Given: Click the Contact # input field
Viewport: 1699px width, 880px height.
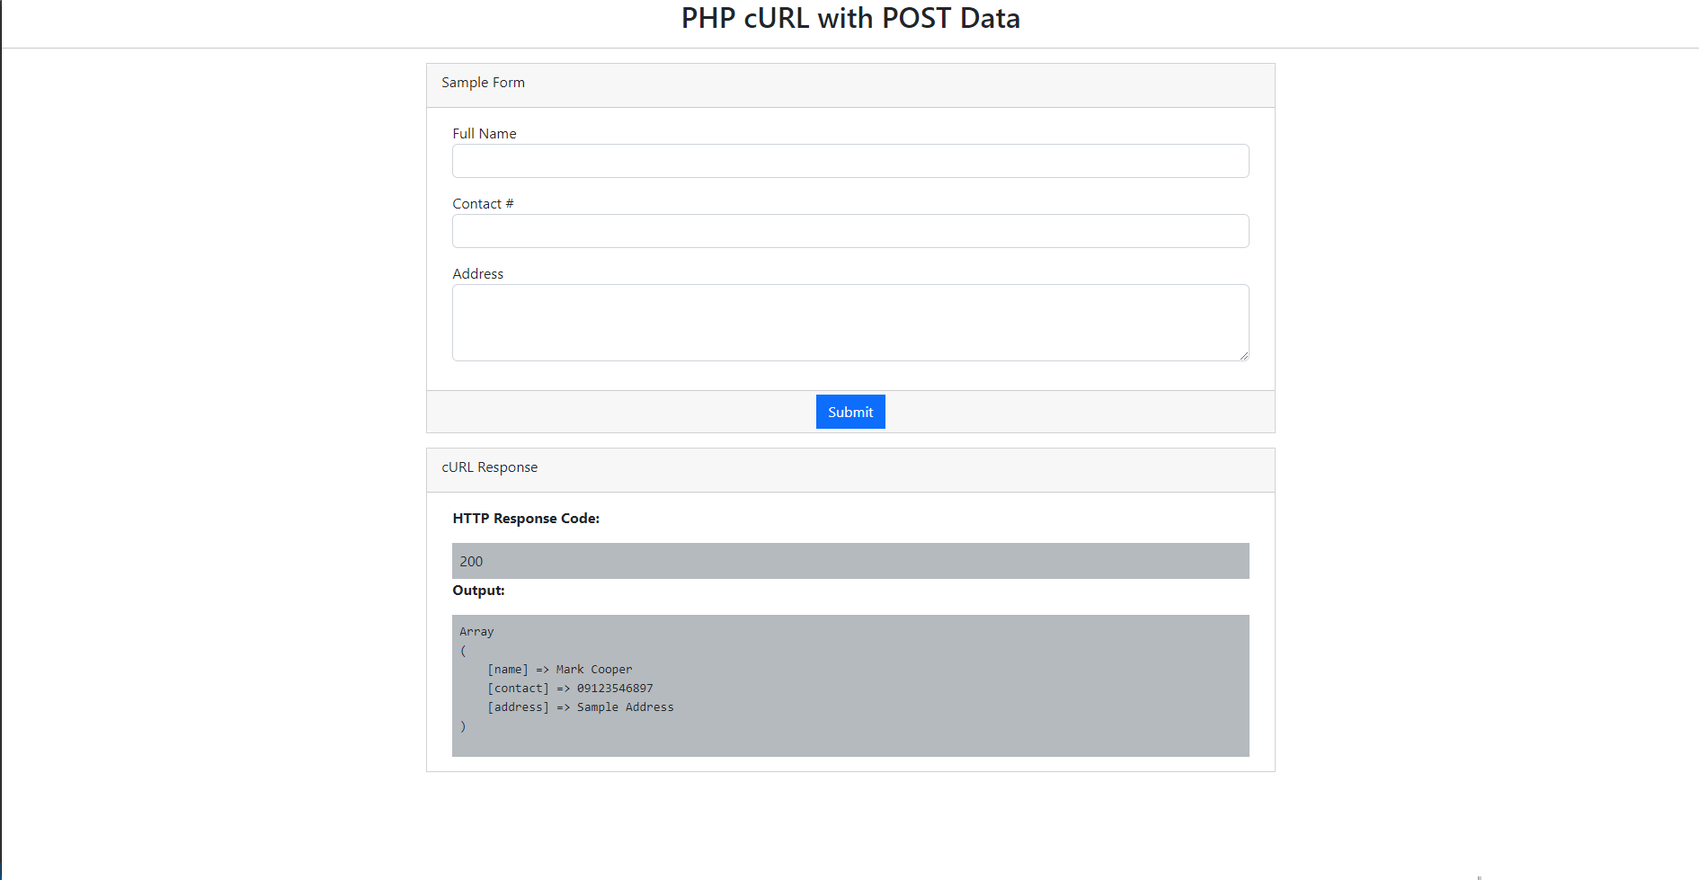Looking at the screenshot, I should pos(850,231).
